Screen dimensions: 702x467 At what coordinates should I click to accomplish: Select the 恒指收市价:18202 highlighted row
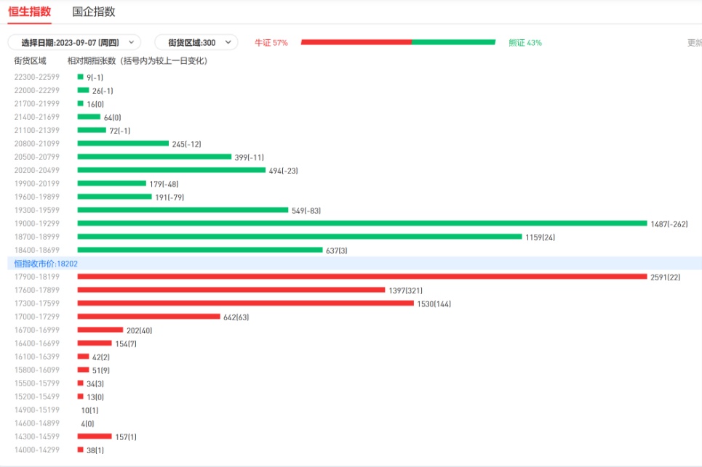pos(46,264)
